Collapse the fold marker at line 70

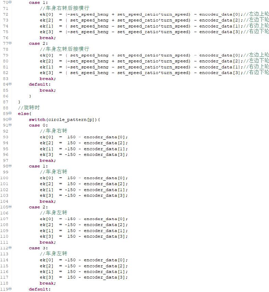click(10, 2)
